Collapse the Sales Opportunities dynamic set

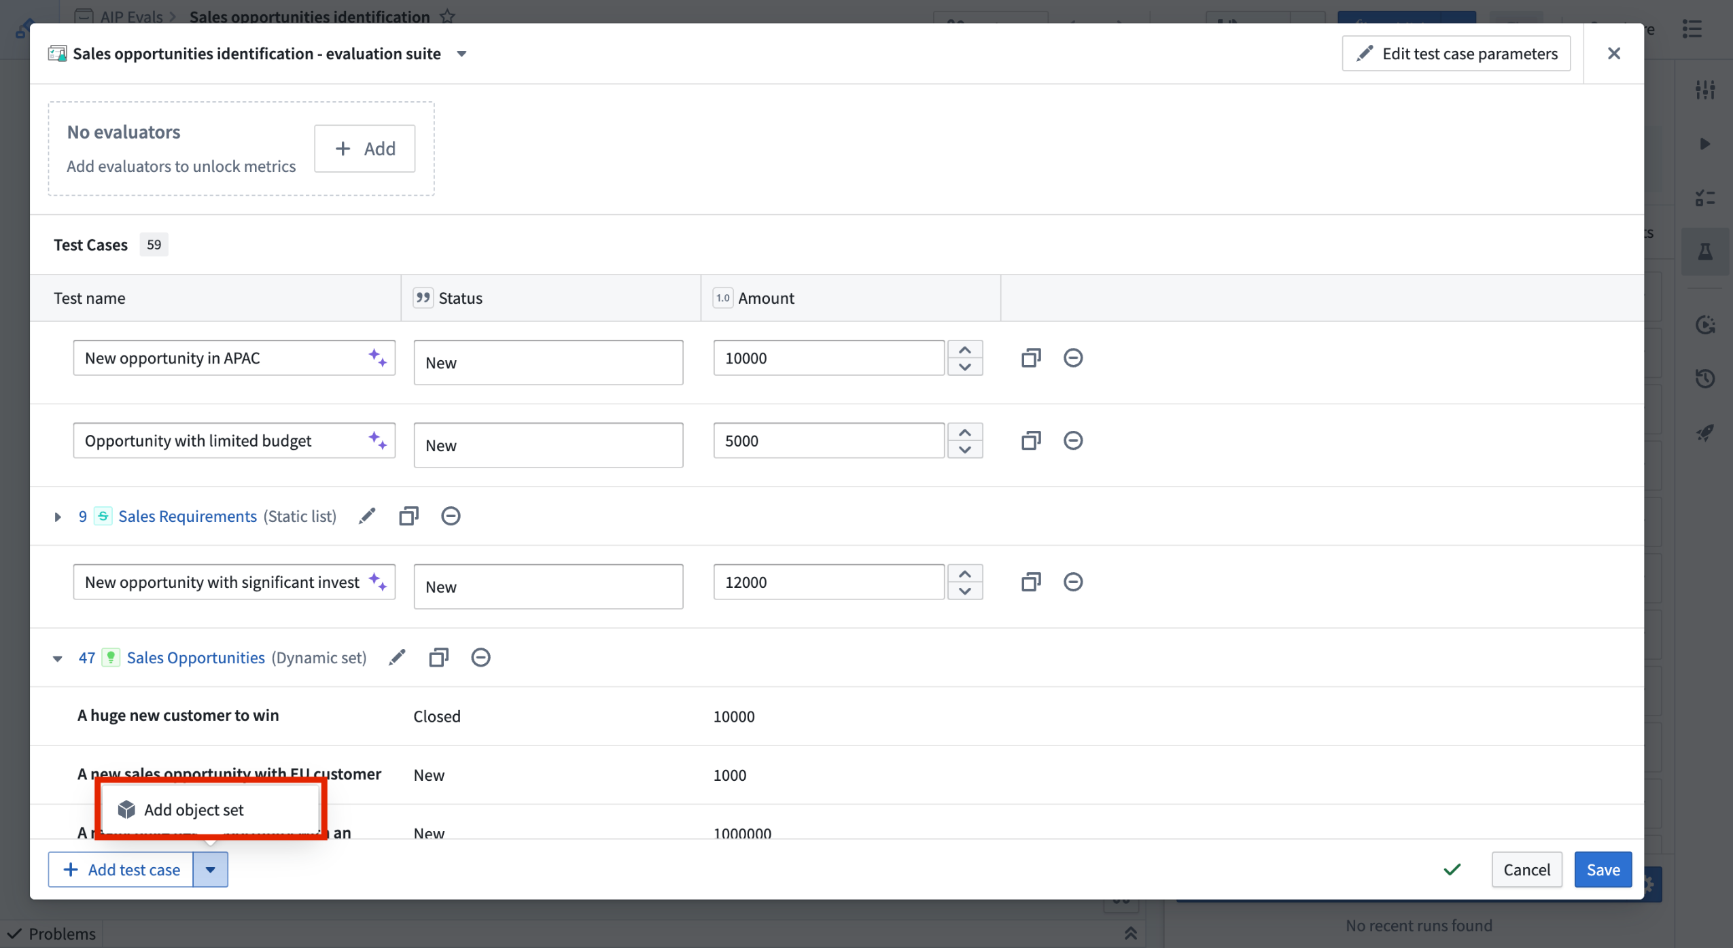(57, 659)
